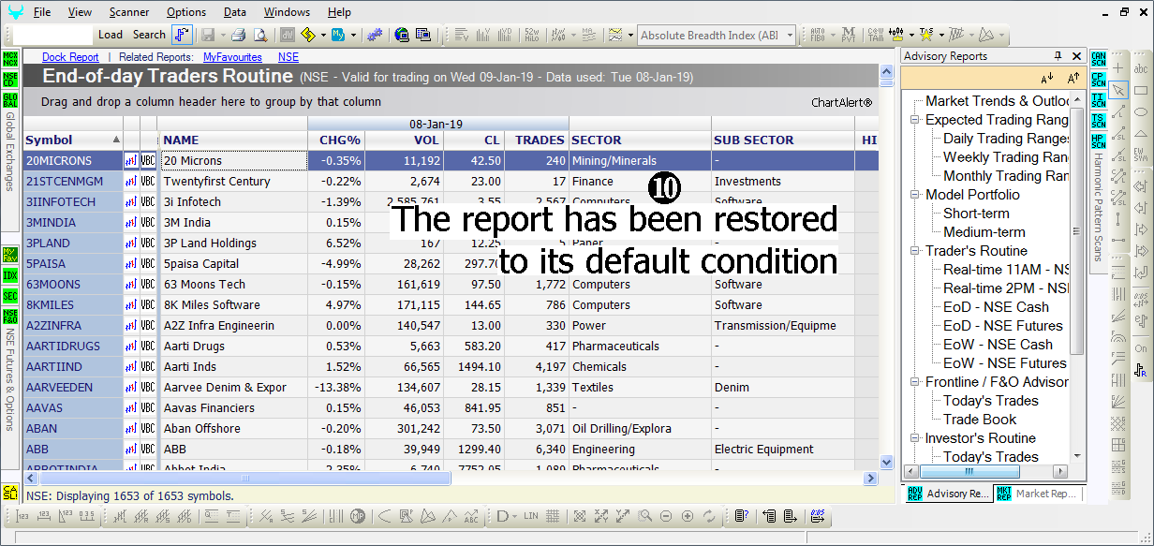The height and width of the screenshot is (546, 1154).
Task: Open the GLO BAL exchanges sidebar icon
Action: [x=10, y=100]
